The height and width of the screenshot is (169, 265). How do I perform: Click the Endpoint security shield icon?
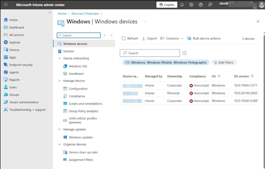click(6, 65)
